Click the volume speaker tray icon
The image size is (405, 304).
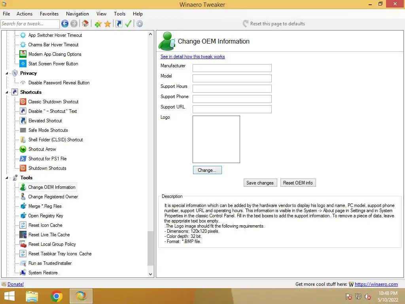(x=367, y=296)
